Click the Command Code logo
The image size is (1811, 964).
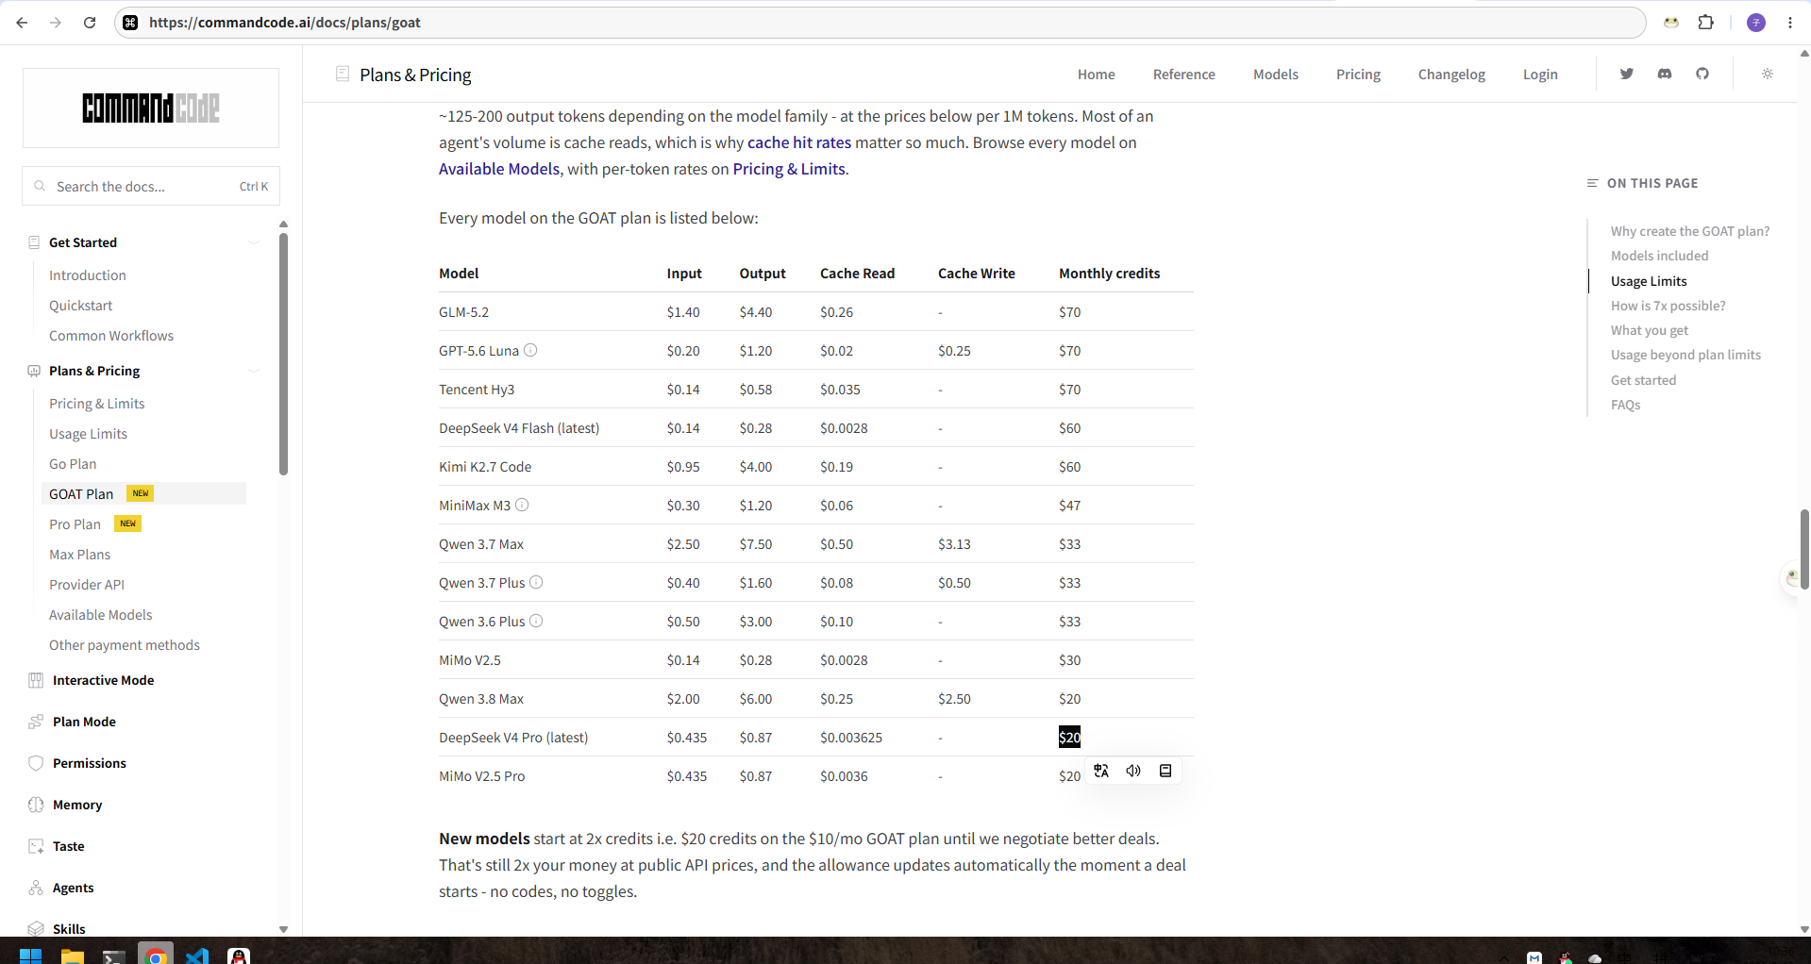tap(151, 108)
